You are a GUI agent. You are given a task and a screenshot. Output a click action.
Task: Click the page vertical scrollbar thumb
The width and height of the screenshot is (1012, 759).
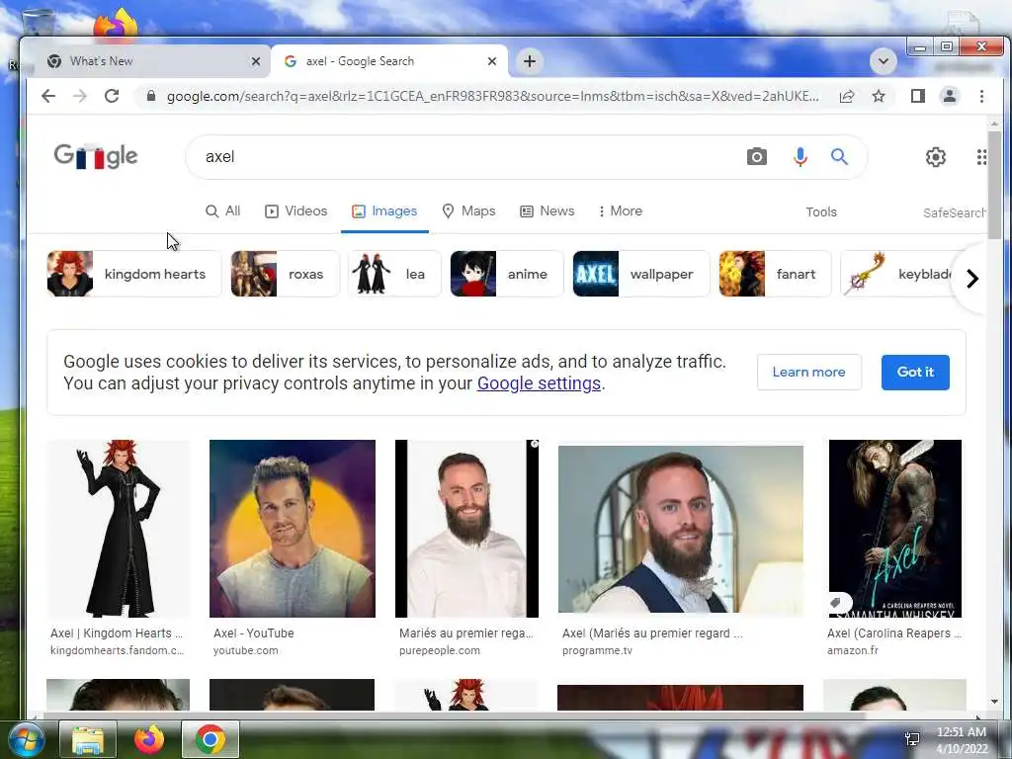click(x=994, y=185)
